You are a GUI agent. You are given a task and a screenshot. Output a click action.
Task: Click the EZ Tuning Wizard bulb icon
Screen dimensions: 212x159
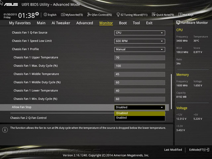click(118, 15)
